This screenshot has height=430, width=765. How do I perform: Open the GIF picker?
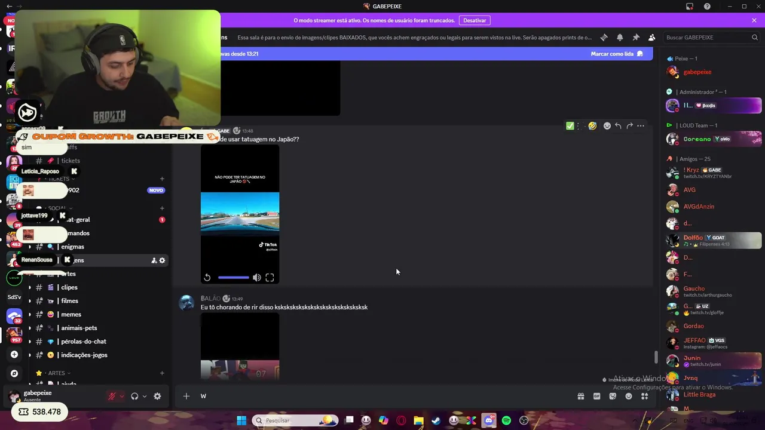click(596, 396)
